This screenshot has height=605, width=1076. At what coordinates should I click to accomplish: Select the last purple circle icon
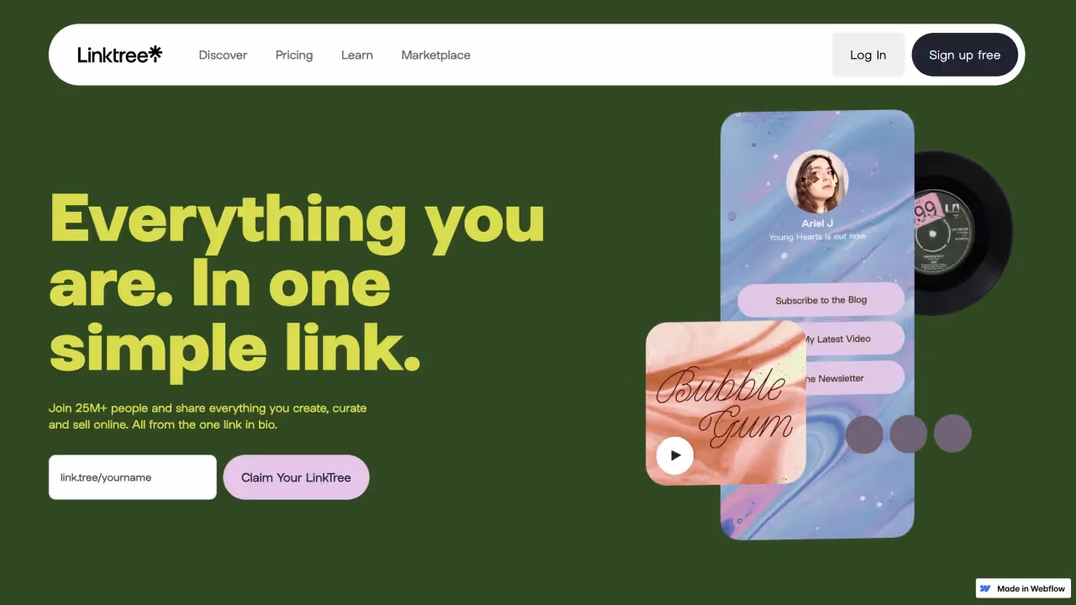click(x=952, y=434)
